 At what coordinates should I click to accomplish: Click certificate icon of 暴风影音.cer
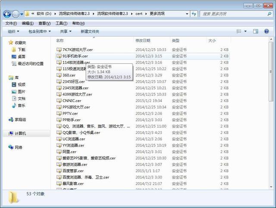59,184
